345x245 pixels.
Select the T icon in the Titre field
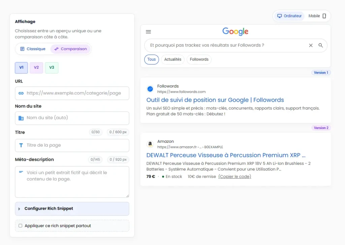point(21,145)
